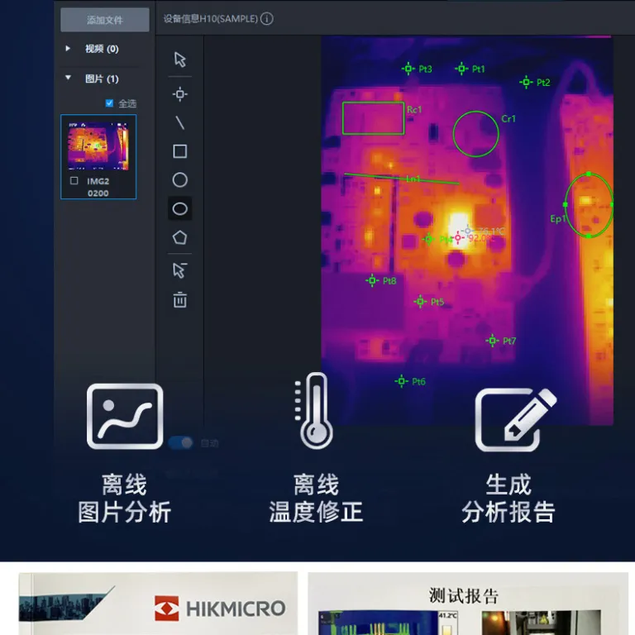Click the 添加文件 button
The image size is (635, 635).
105,20
